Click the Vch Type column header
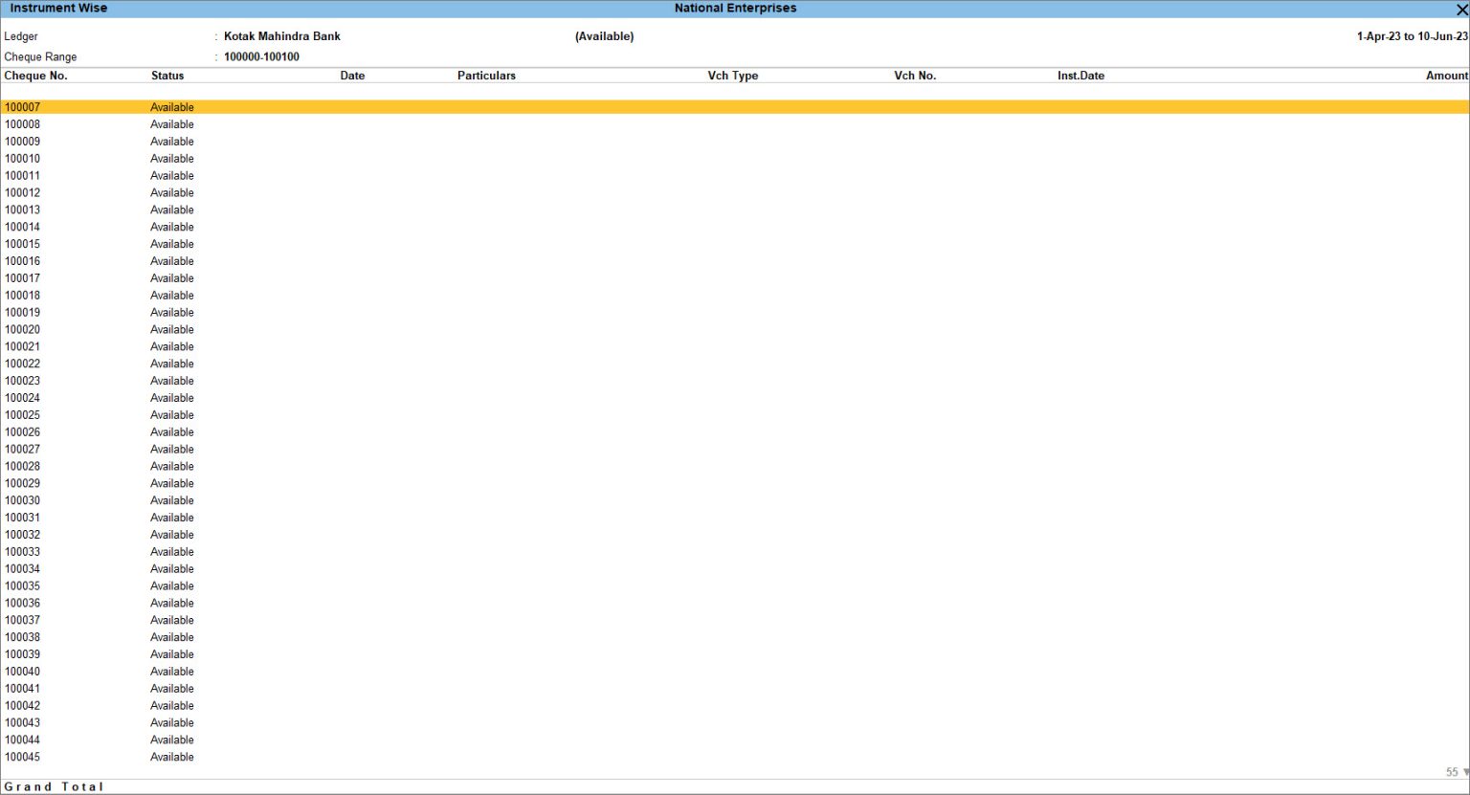This screenshot has width=1470, height=795. (732, 76)
